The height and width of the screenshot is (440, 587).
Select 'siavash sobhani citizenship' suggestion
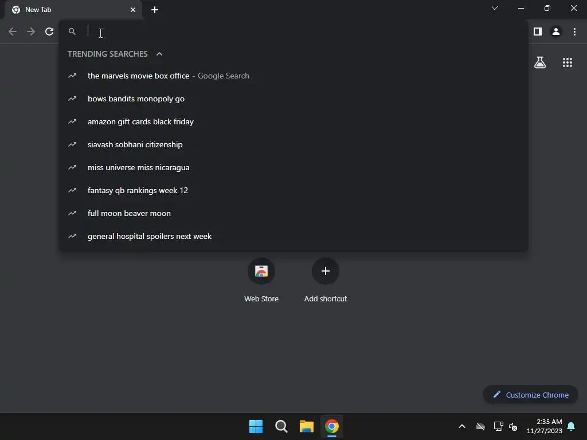point(293,144)
